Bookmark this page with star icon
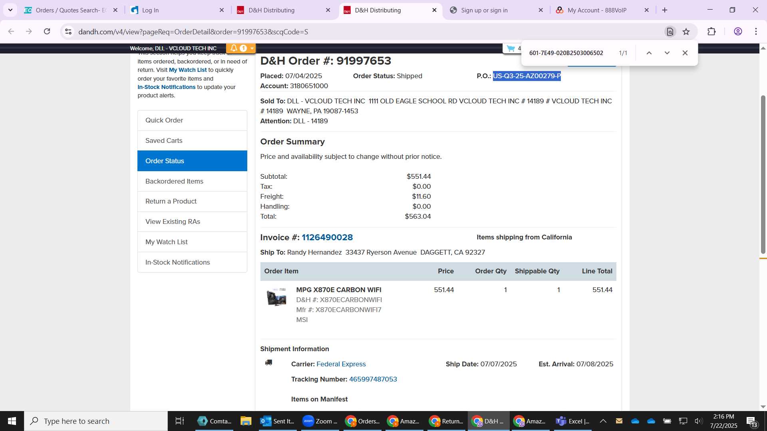Viewport: 767px width, 431px height. click(686, 32)
